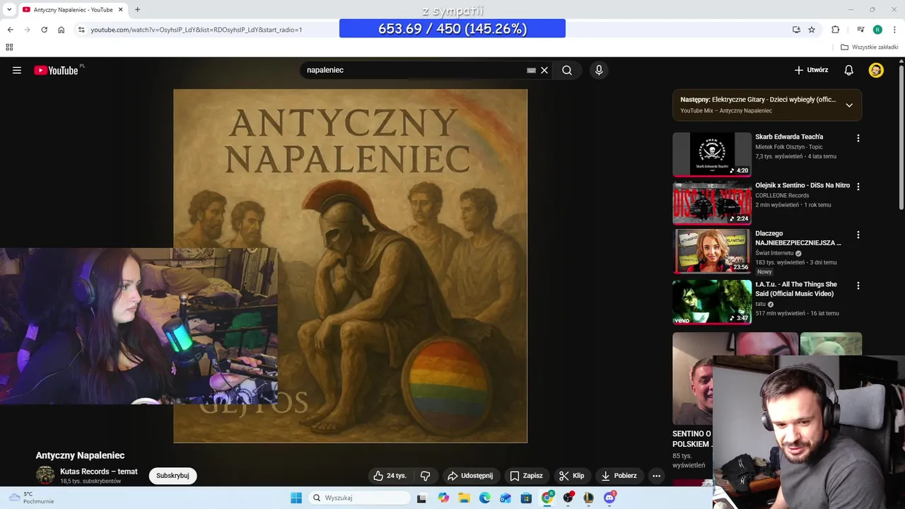Download video with Pobierz button
Image resolution: width=905 pixels, height=509 pixels.
click(619, 476)
